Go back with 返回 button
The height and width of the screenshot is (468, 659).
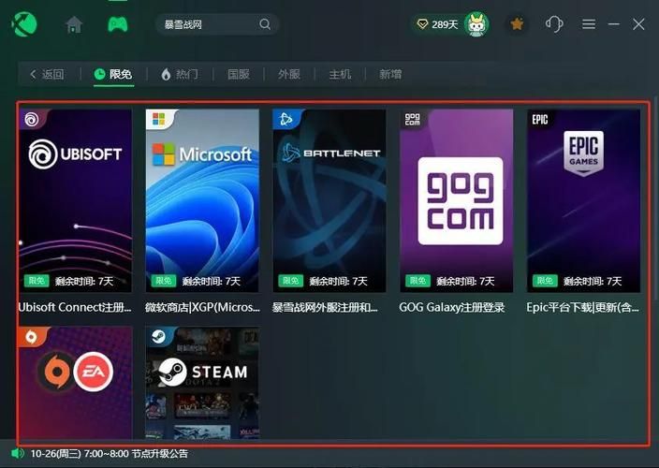click(47, 74)
